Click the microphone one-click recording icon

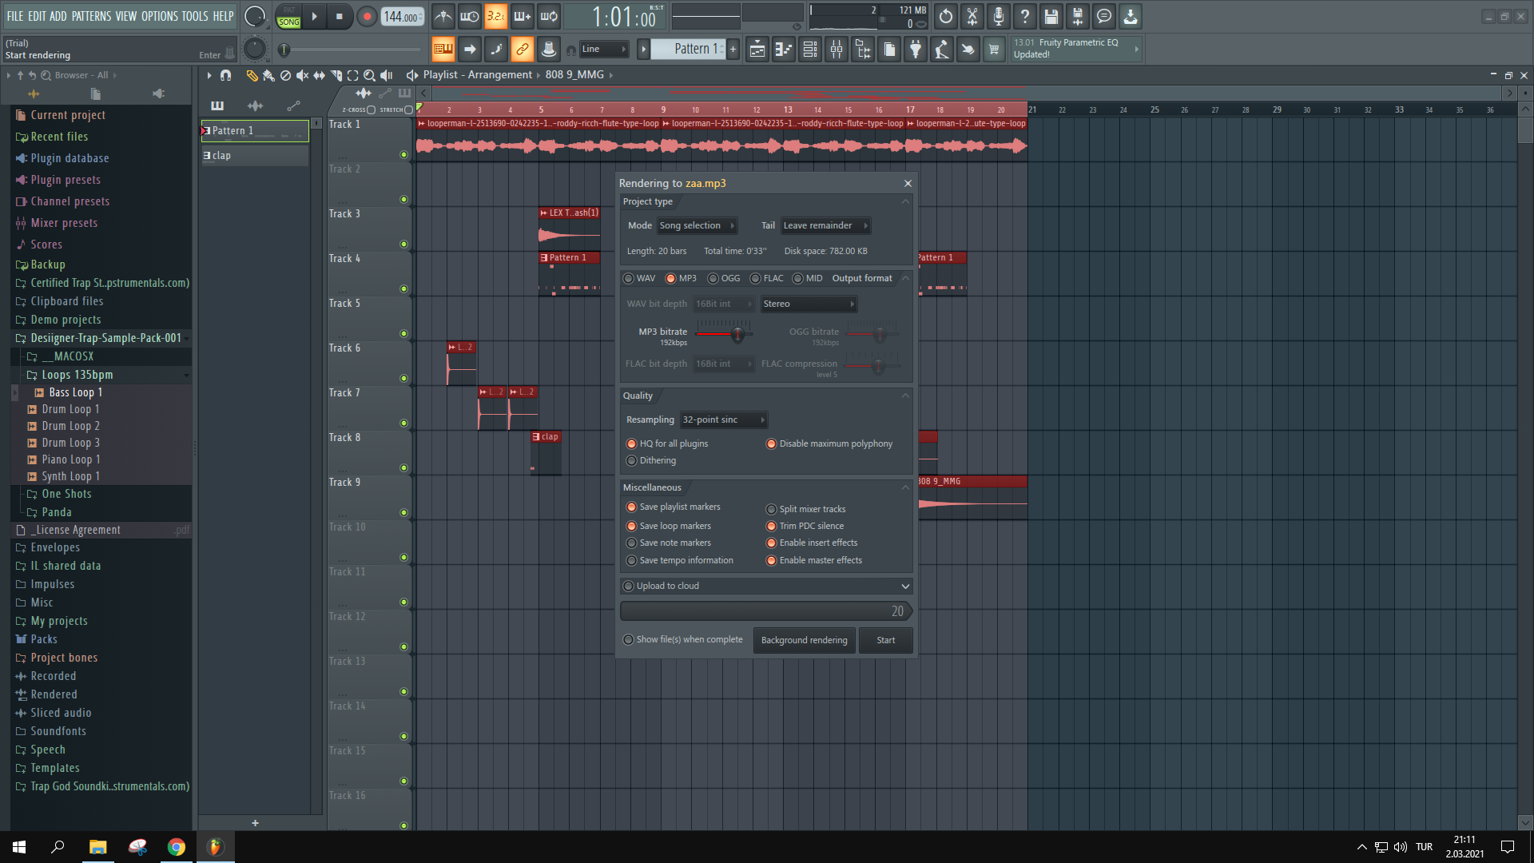pos(999,16)
